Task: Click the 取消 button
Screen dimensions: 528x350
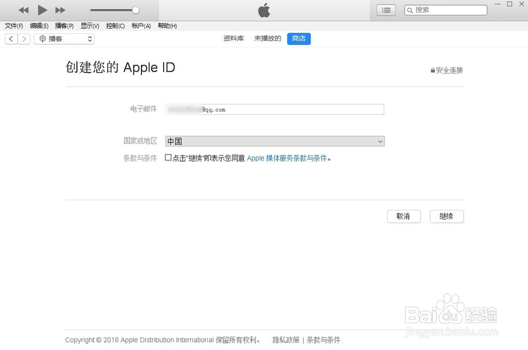Action: (x=404, y=216)
